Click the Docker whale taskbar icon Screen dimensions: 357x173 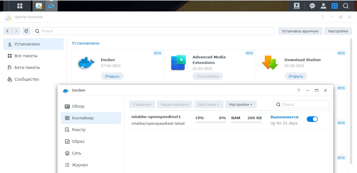(x=51, y=6)
